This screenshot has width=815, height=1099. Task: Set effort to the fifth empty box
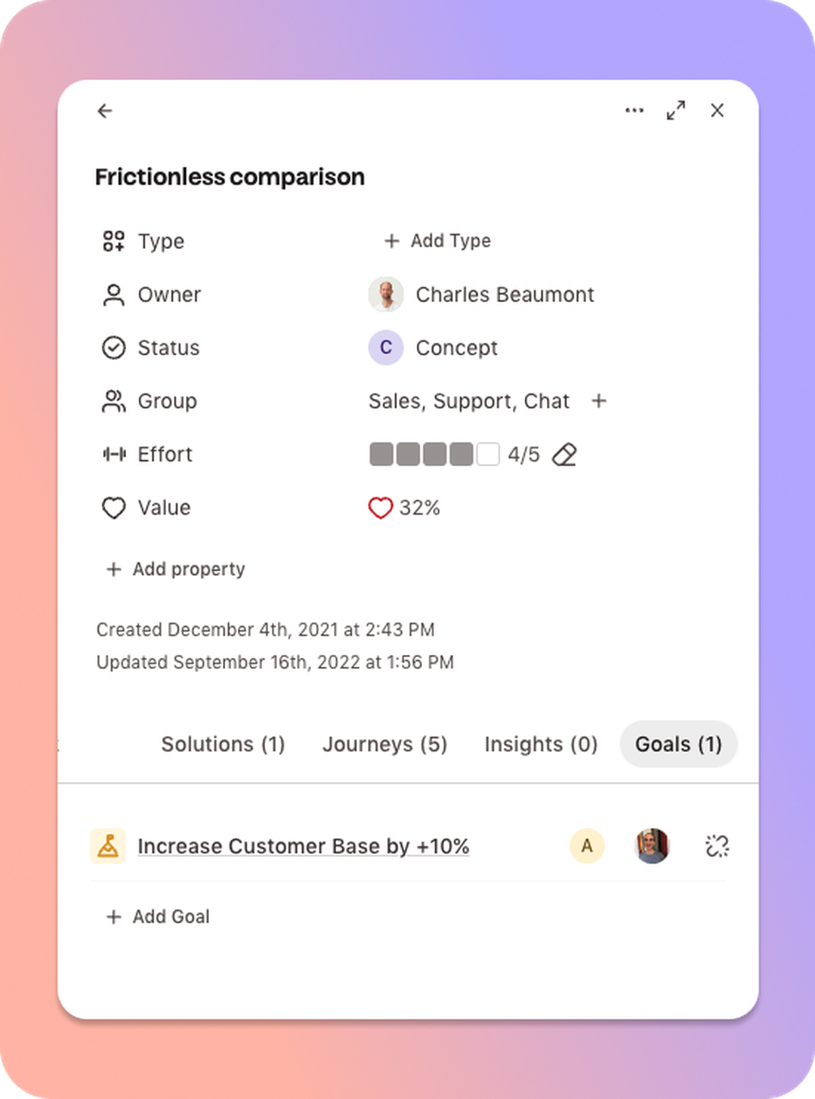[x=488, y=454]
